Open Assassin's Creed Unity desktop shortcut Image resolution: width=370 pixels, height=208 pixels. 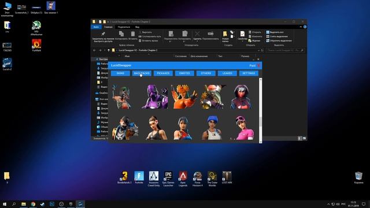pyautogui.click(x=154, y=179)
